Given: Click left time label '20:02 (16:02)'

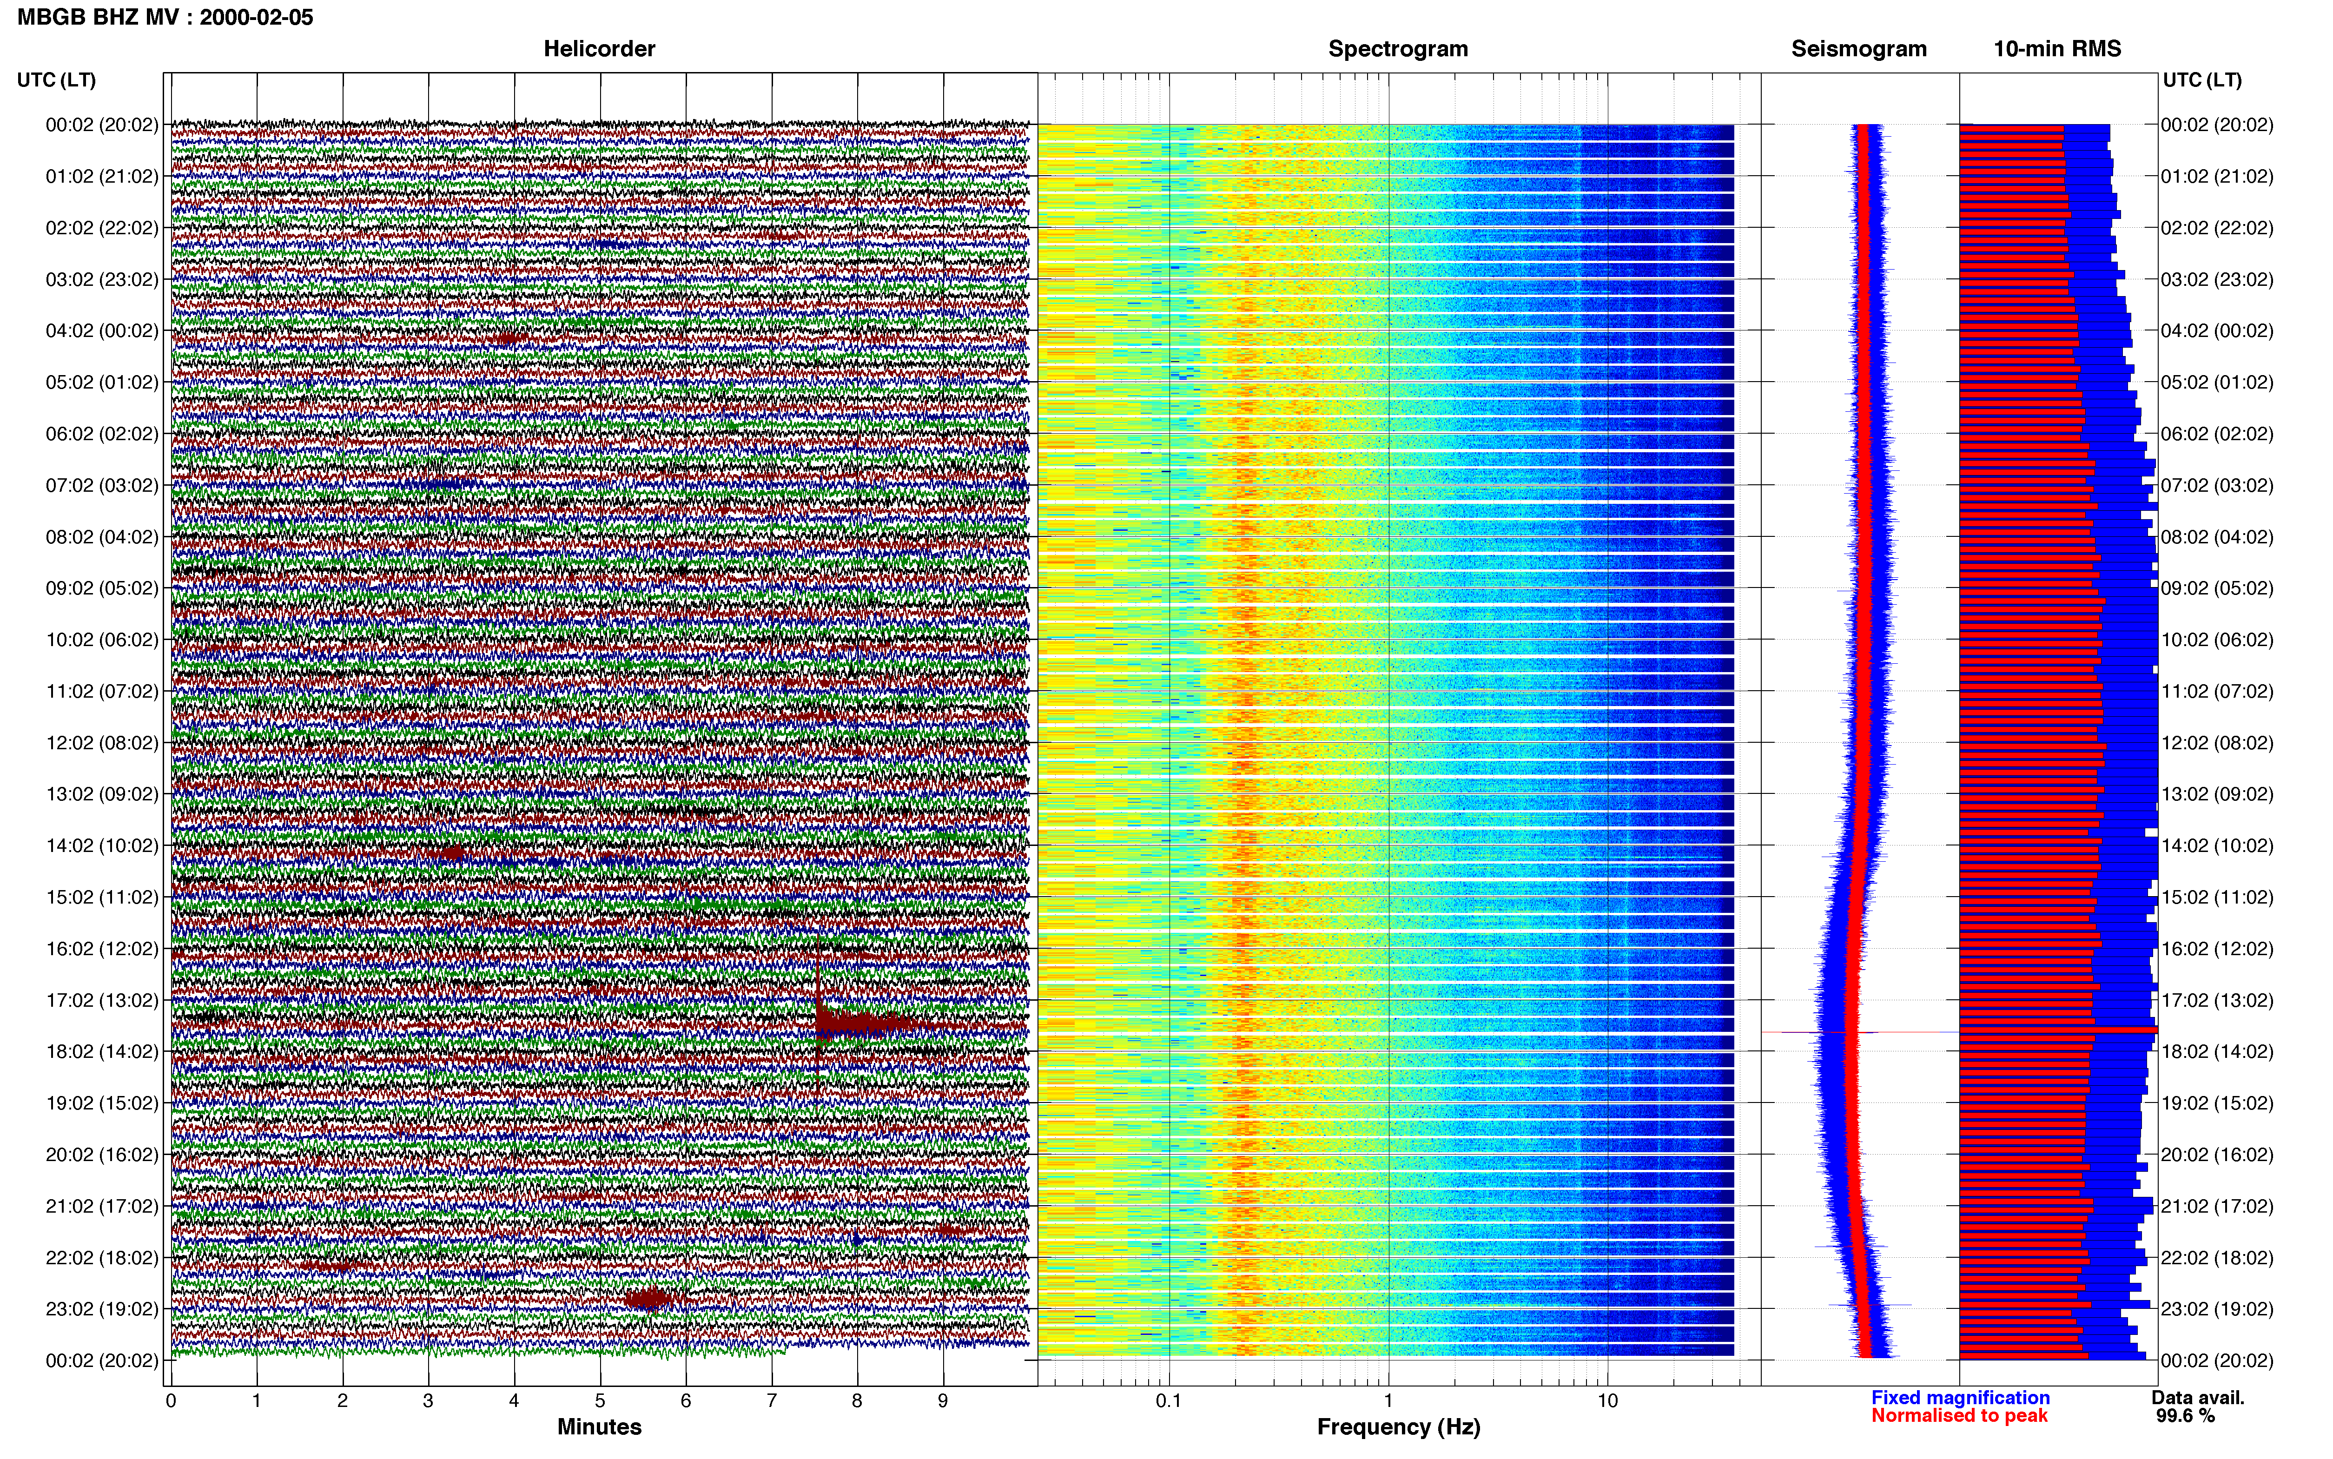Looking at the screenshot, I should (x=102, y=1155).
